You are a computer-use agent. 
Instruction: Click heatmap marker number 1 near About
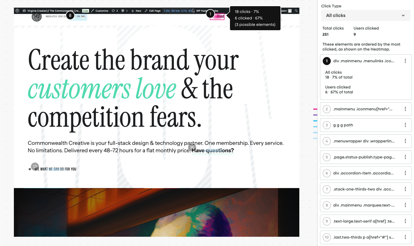coord(210,14)
